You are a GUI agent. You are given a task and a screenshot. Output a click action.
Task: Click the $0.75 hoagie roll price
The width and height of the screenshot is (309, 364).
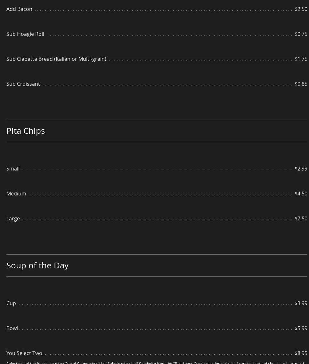[301, 34]
